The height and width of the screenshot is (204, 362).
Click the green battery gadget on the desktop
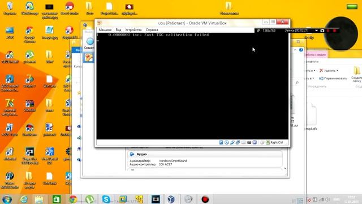[x=352, y=7]
